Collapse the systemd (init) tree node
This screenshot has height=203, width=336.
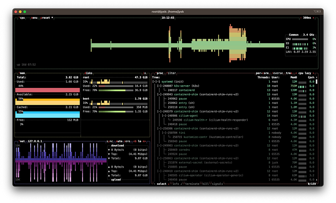155,81
